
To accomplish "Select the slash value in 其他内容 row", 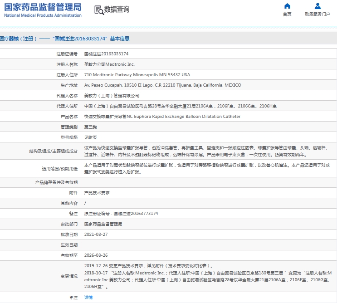I will (x=85, y=203).
